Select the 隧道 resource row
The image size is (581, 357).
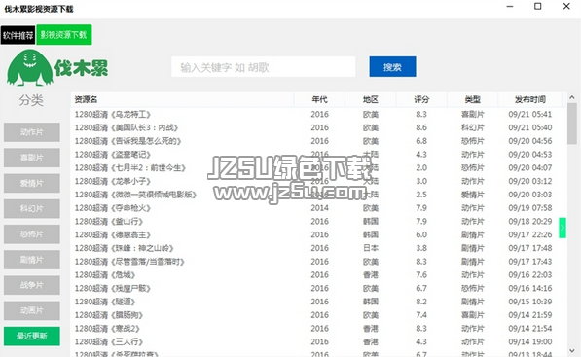click(x=318, y=302)
